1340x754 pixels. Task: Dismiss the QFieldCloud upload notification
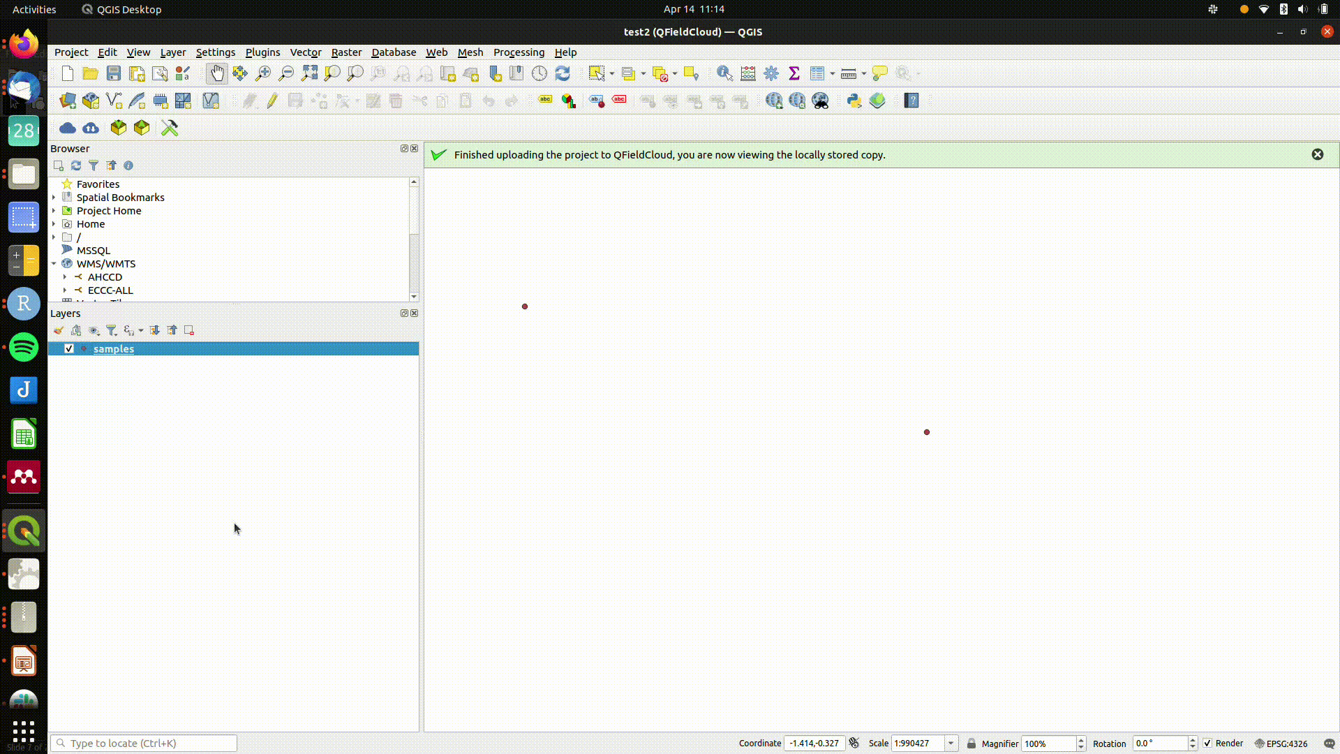[1318, 154]
